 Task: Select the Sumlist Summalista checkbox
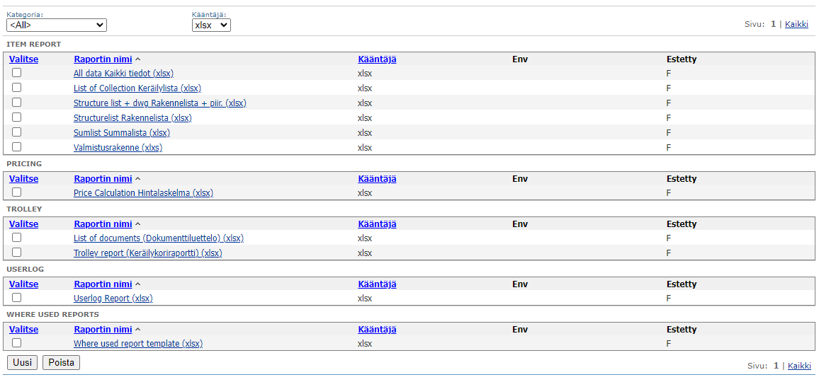click(x=16, y=132)
